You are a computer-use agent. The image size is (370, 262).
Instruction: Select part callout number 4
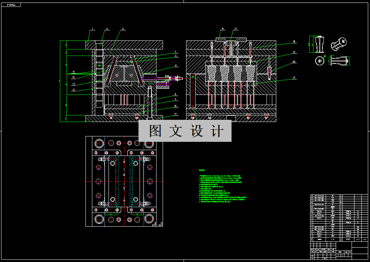tap(176, 52)
